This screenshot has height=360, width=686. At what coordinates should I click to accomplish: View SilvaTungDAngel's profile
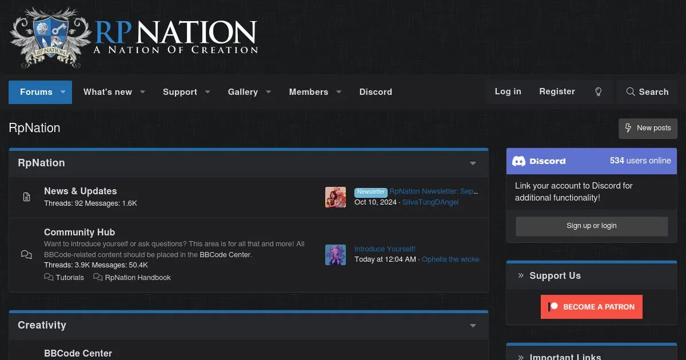[x=430, y=202]
